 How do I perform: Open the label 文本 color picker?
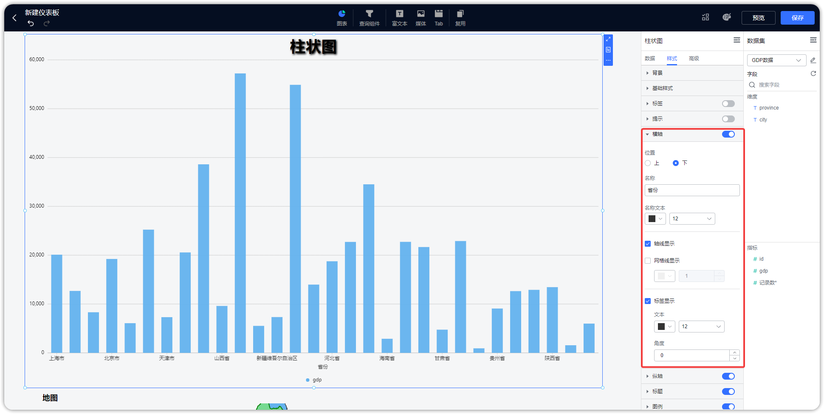665,327
